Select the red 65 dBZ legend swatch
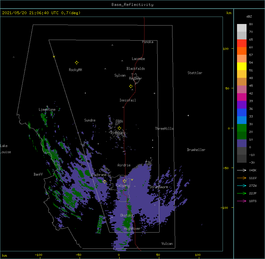The image size is (265, 259). (x=242, y=43)
